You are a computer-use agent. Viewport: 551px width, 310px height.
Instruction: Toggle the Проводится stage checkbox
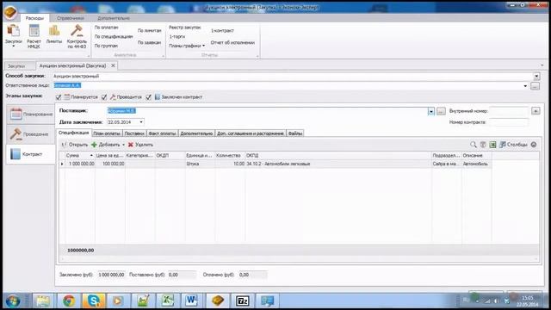coord(104,97)
